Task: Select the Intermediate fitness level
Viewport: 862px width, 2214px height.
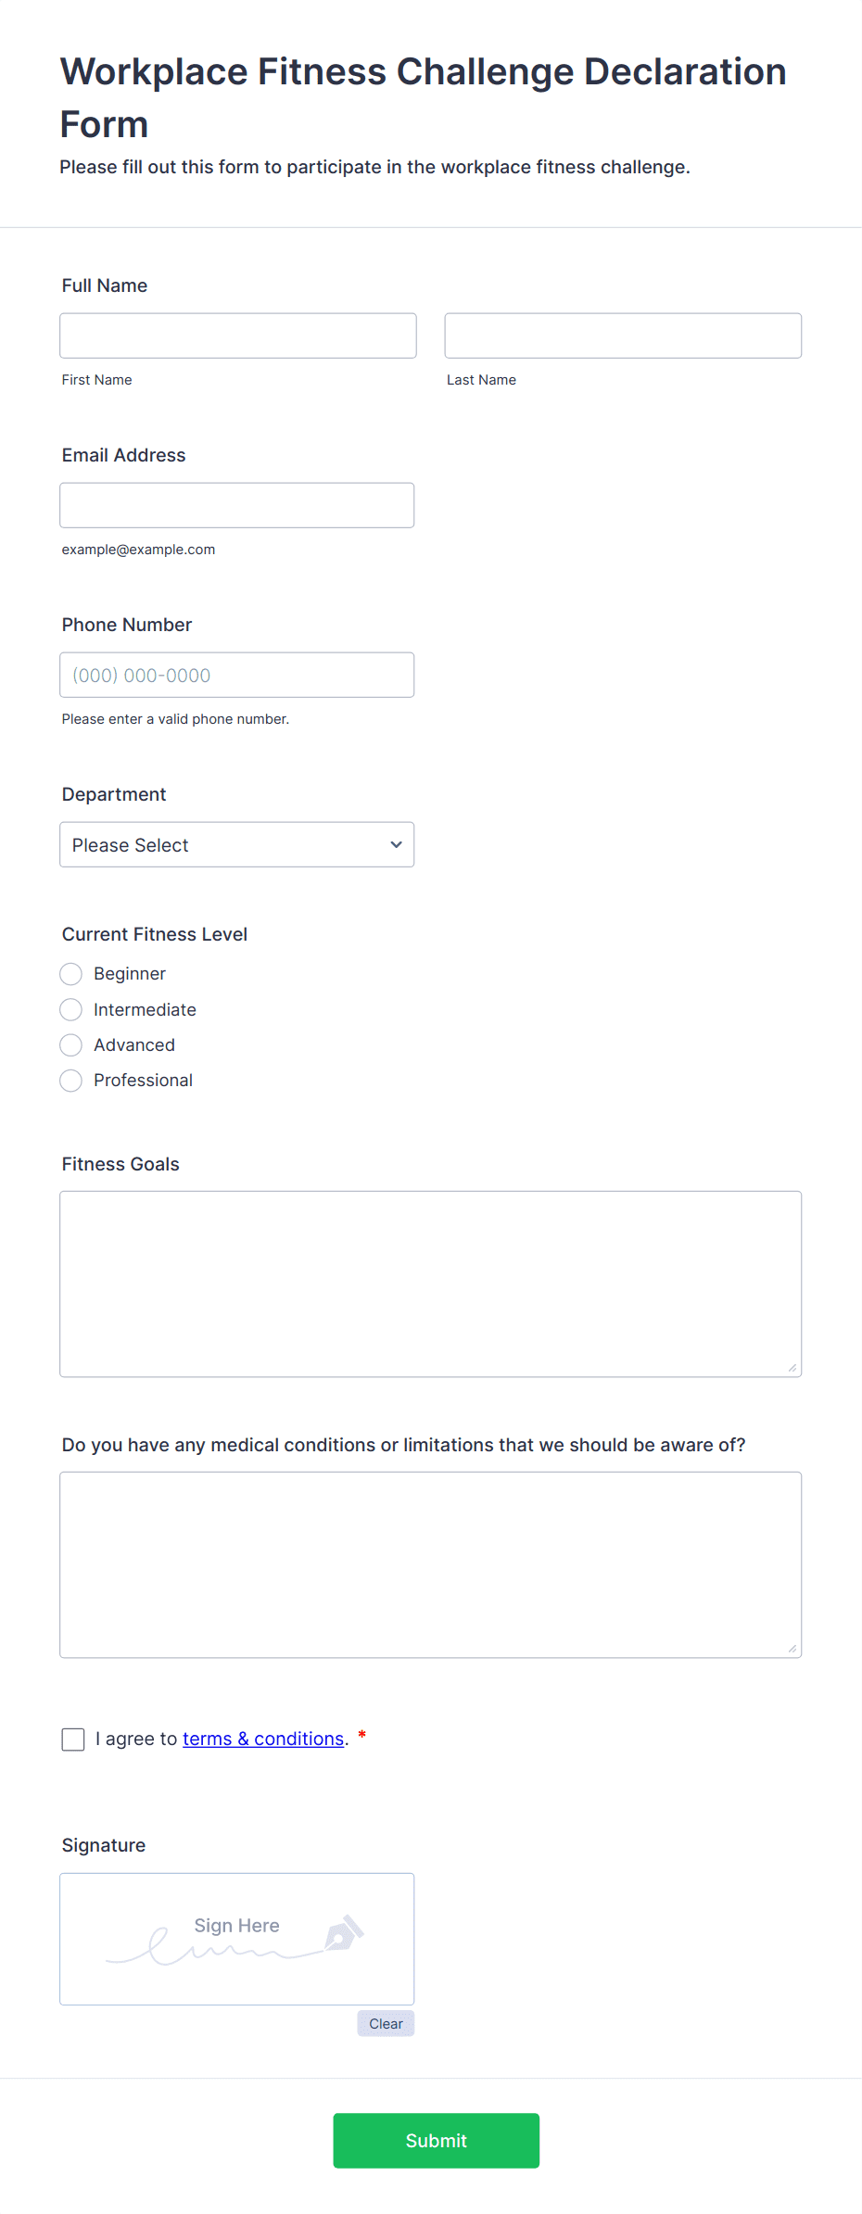Action: click(70, 1009)
